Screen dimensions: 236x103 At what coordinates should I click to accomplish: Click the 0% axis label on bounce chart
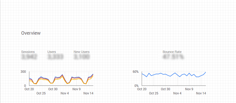click(136, 86)
